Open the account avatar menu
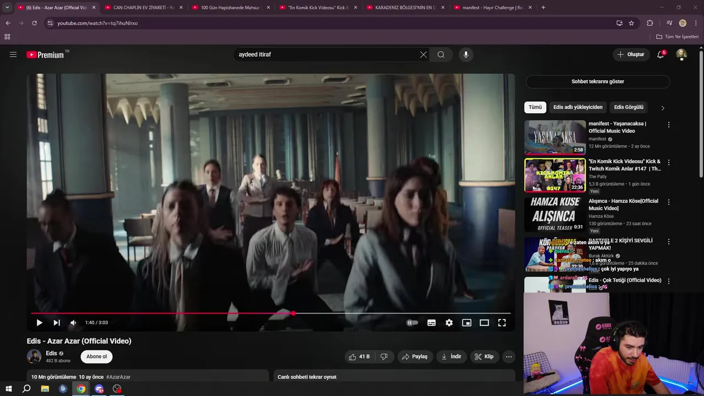This screenshot has height=396, width=704. point(681,54)
